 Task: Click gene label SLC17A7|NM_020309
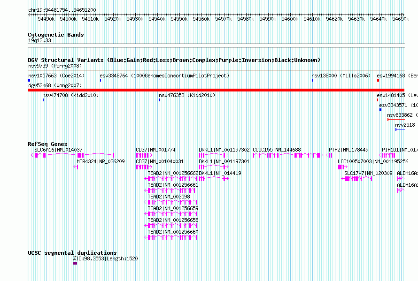click(368, 173)
